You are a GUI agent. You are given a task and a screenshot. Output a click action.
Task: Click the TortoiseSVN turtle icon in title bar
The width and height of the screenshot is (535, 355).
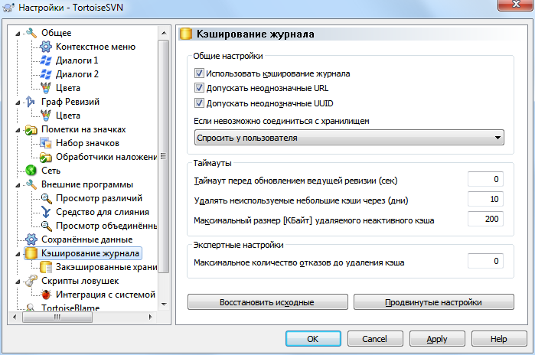[8, 7]
